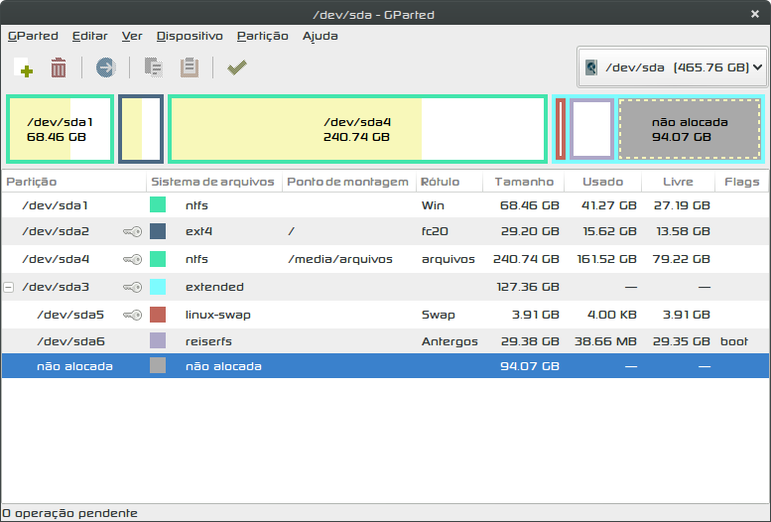Viewport: 771px width, 522px height.
Task: Click the cyan extended color swatch
Action: click(x=158, y=287)
